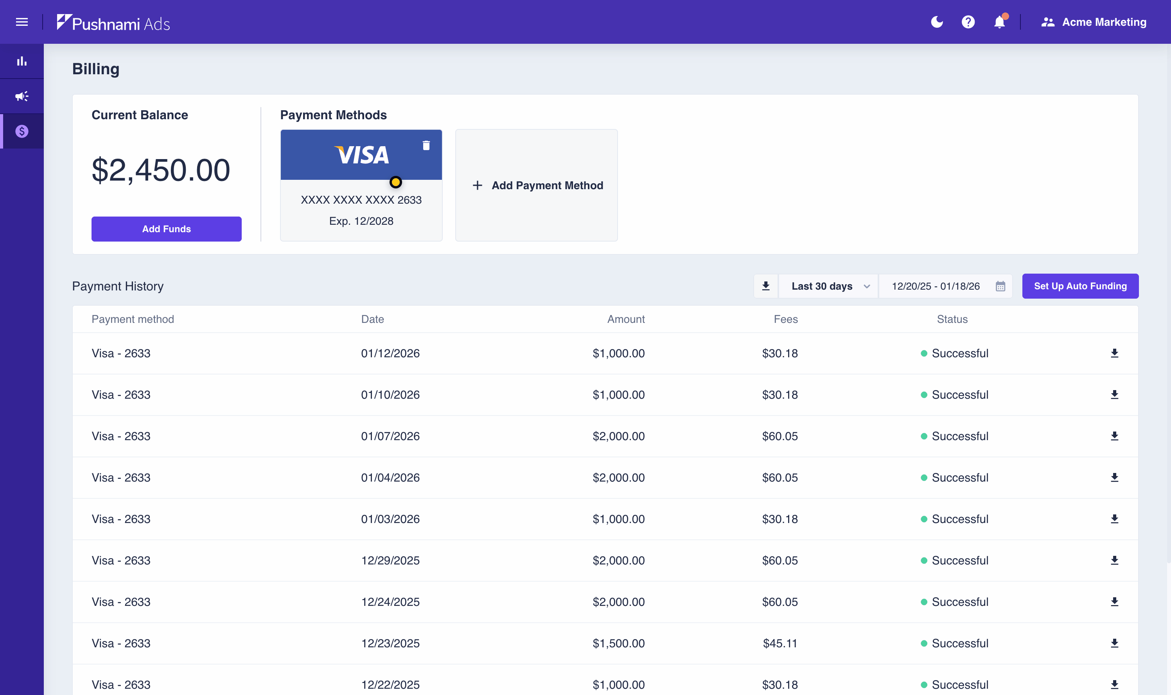The width and height of the screenshot is (1171, 695).
Task: Open Acme Marketing account menu
Action: pyautogui.click(x=1094, y=22)
